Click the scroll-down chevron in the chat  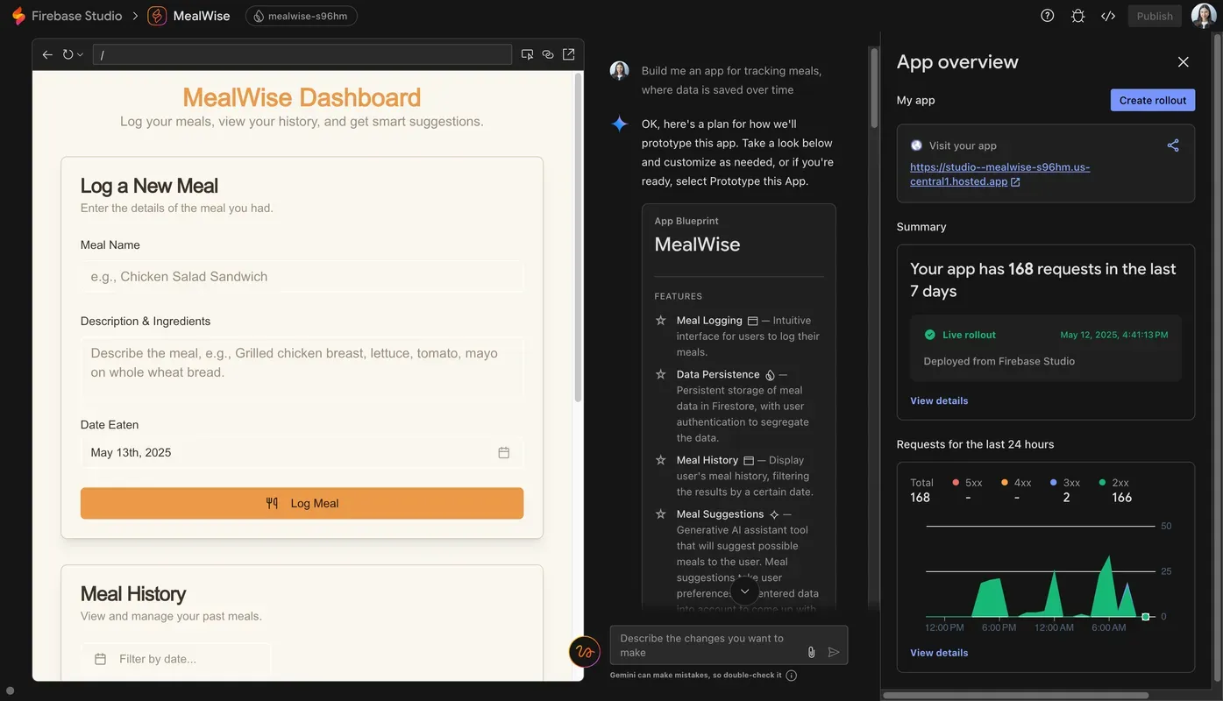[744, 591]
